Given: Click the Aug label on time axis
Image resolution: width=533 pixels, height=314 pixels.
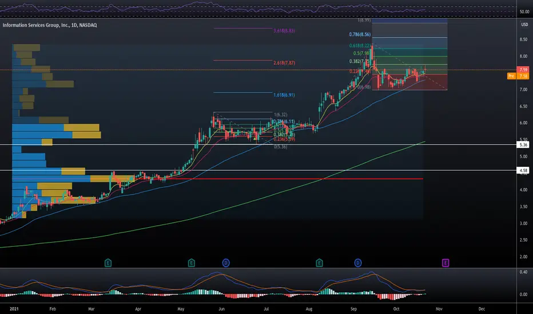Looking at the screenshot, I should (309, 309).
